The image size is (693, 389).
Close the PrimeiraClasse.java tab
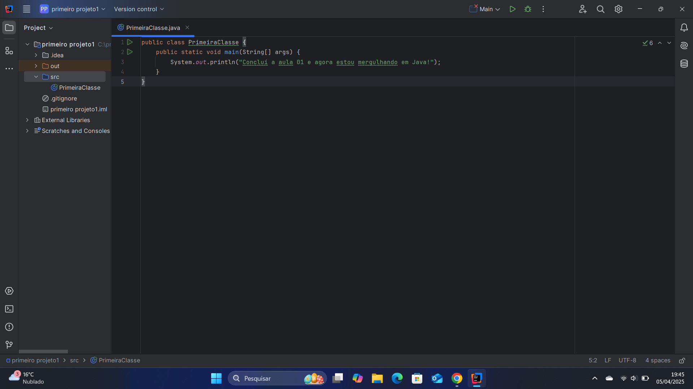[x=187, y=27]
